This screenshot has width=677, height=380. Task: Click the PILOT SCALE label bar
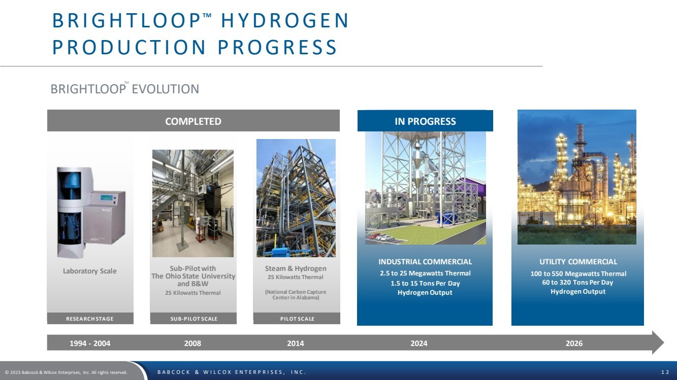pos(297,319)
